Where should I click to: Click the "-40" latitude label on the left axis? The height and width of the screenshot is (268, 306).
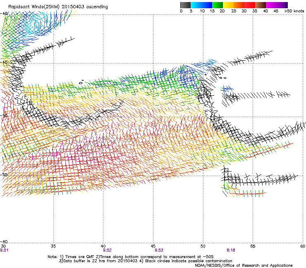click(4, 14)
